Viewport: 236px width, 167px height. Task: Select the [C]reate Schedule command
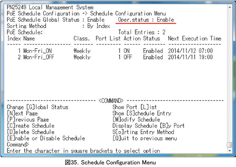pyautogui.click(x=30, y=126)
